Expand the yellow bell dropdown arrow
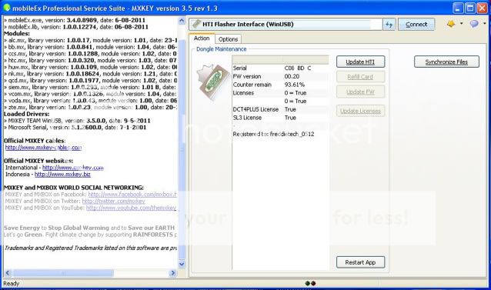Screen dimensions: 491x290 tap(461, 24)
